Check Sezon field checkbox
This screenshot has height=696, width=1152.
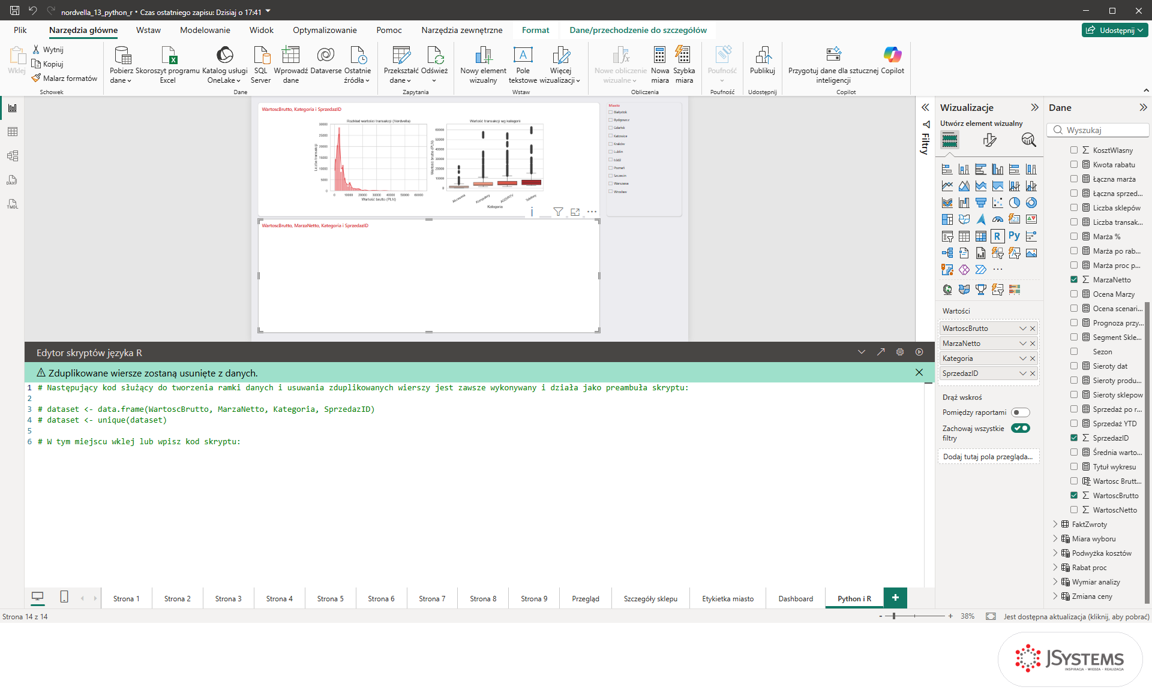1074,352
